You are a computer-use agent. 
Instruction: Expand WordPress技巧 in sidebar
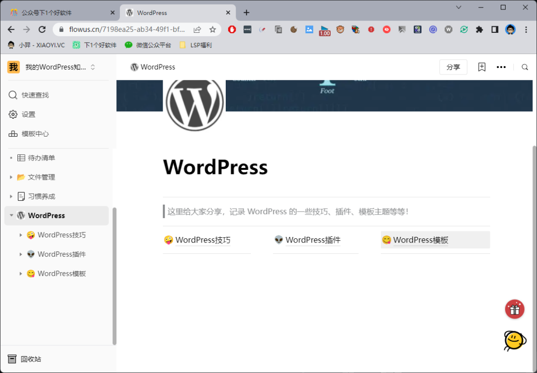20,235
